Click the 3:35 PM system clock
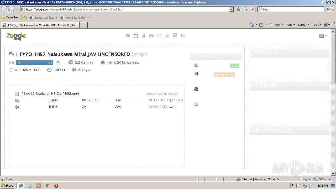 coord(323,186)
